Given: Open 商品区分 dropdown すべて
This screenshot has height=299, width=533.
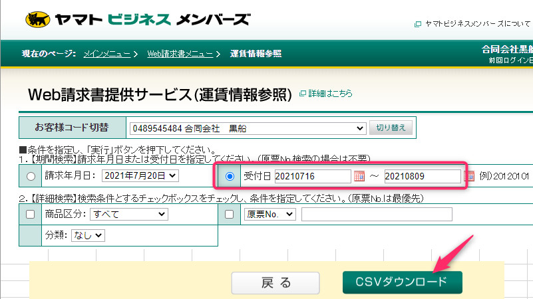Looking at the screenshot, I should pos(129,214).
